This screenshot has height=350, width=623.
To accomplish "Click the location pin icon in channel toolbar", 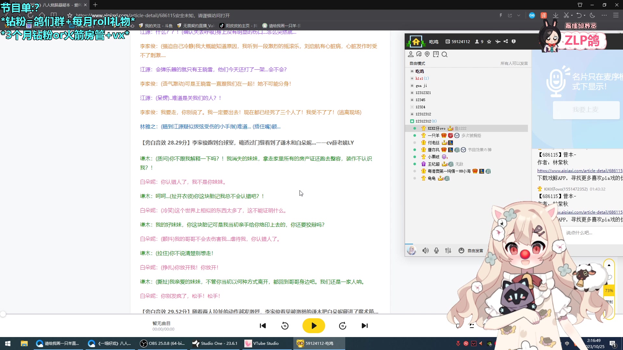I will pyautogui.click(x=427, y=54).
